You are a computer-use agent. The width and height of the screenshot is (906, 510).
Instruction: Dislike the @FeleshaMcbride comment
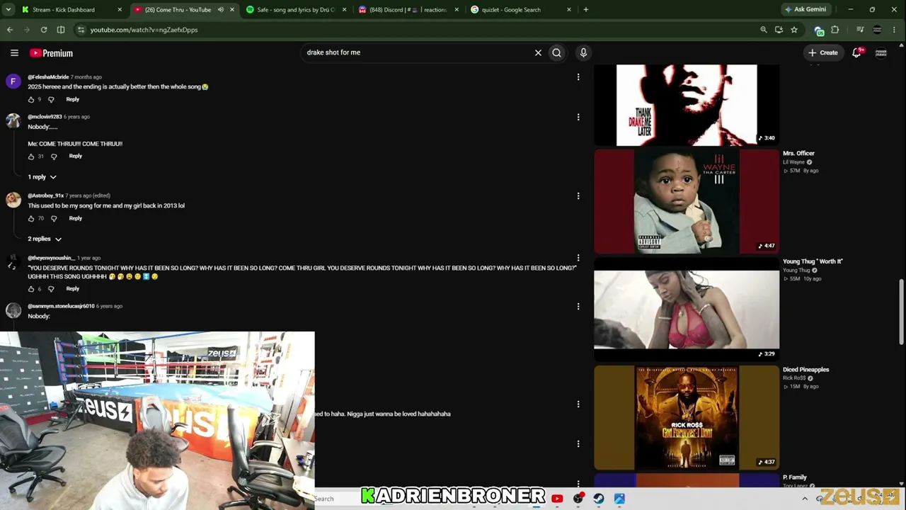[51, 100]
